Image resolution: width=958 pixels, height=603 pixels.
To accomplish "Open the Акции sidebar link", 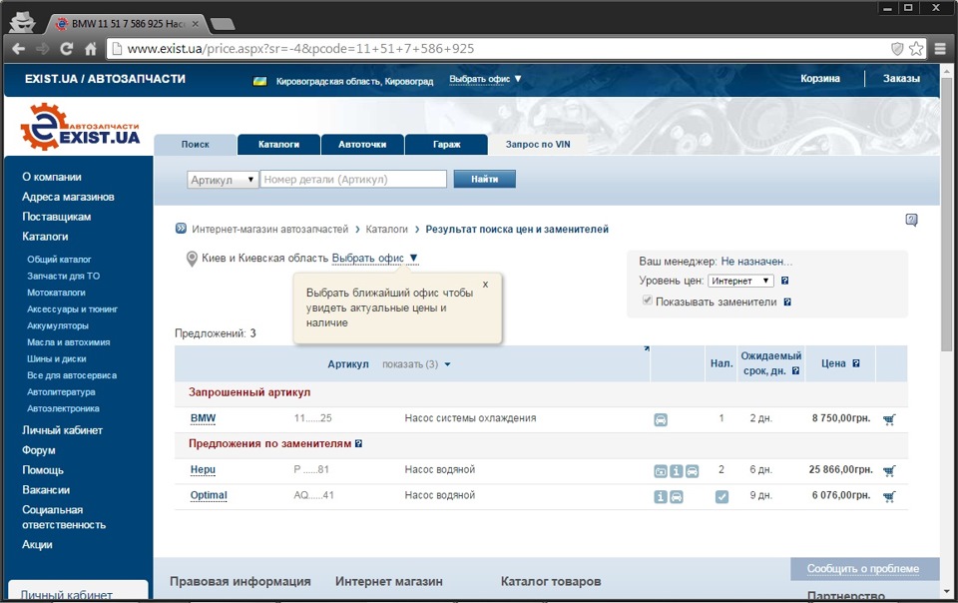I will point(37,544).
